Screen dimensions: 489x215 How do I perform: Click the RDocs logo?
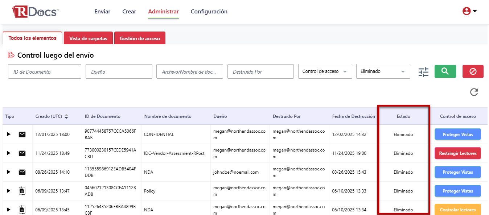coord(35,12)
